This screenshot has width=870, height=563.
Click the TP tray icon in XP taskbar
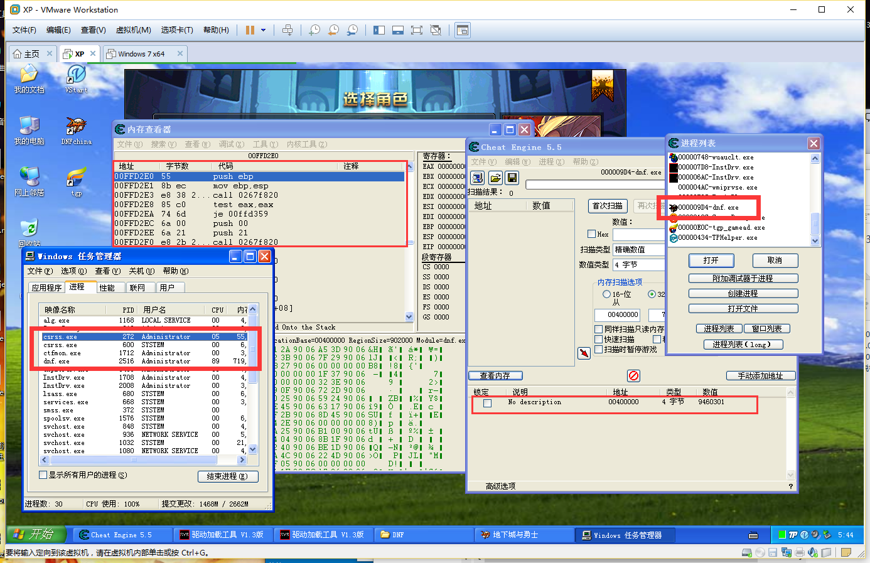point(793,535)
